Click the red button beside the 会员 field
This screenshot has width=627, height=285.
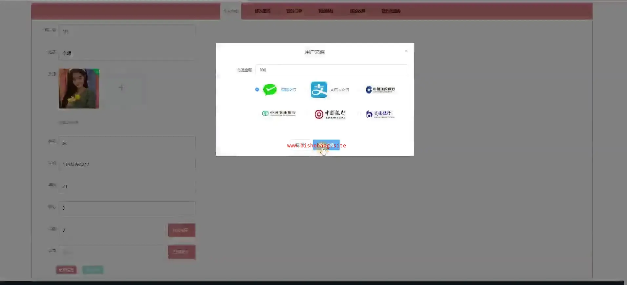point(182,252)
